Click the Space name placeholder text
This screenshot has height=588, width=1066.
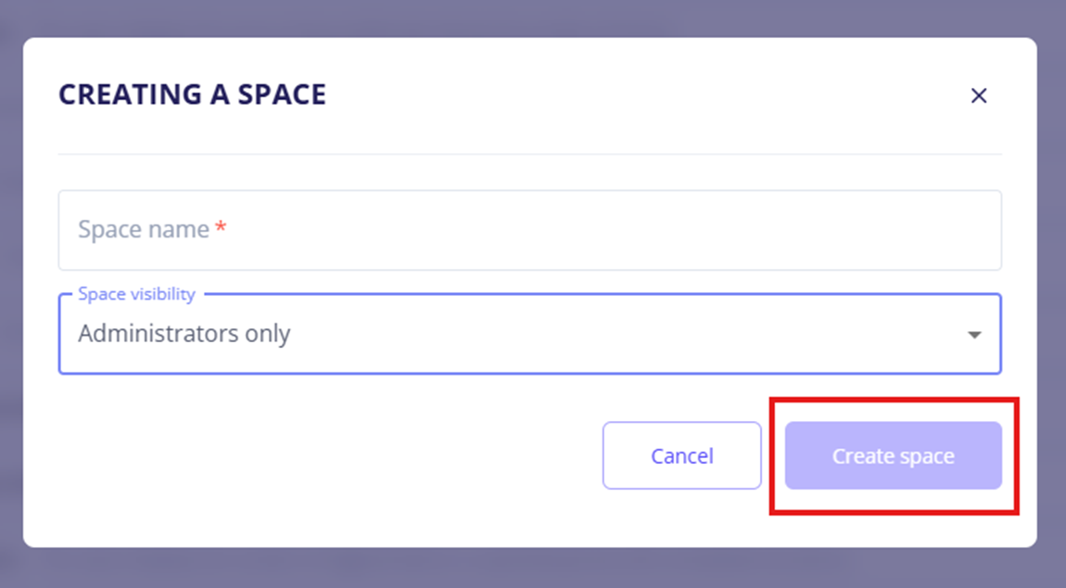[x=144, y=230]
